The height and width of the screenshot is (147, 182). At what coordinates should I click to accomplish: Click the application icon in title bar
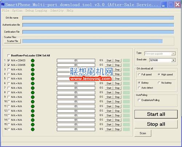(3, 4)
